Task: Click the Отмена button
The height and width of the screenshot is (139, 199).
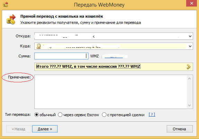Action: [x=180, y=129]
